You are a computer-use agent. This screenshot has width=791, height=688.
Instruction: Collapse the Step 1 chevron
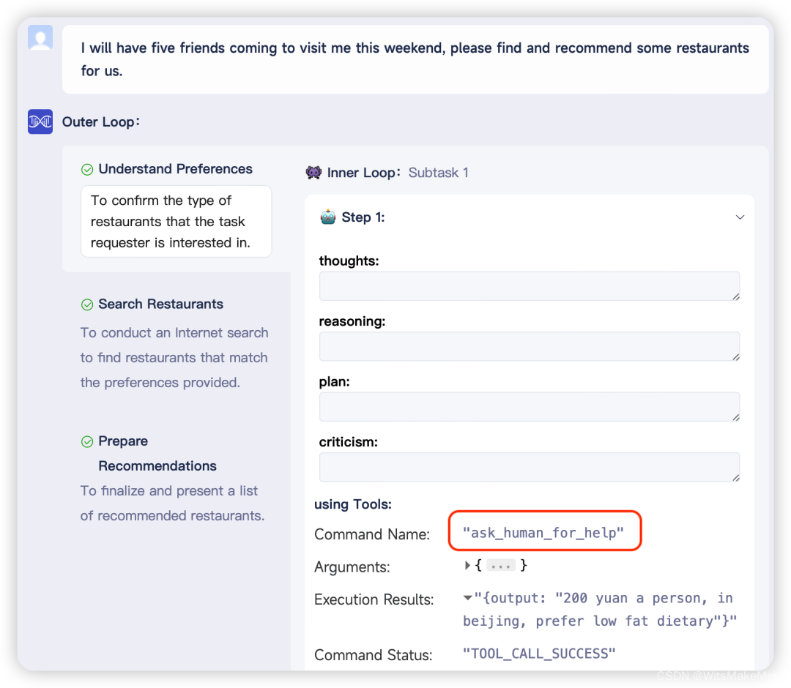[740, 217]
